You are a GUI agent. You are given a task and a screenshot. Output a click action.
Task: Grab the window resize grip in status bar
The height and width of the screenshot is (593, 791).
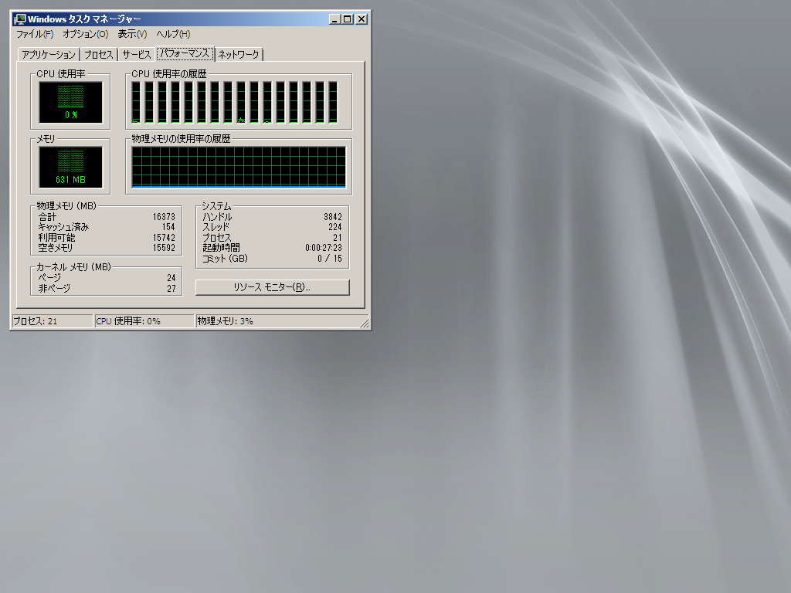[x=365, y=323]
